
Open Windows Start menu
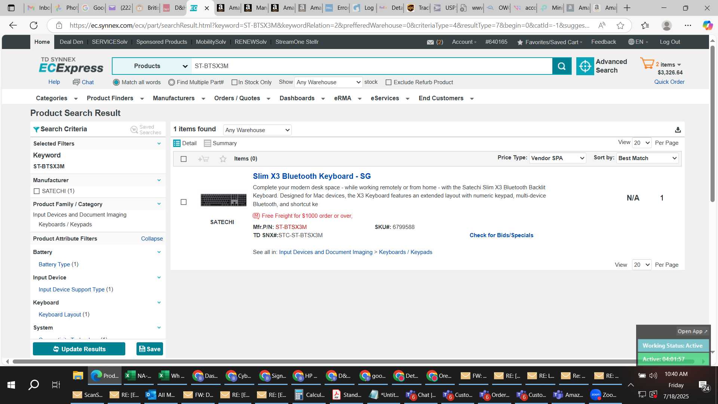(11, 385)
